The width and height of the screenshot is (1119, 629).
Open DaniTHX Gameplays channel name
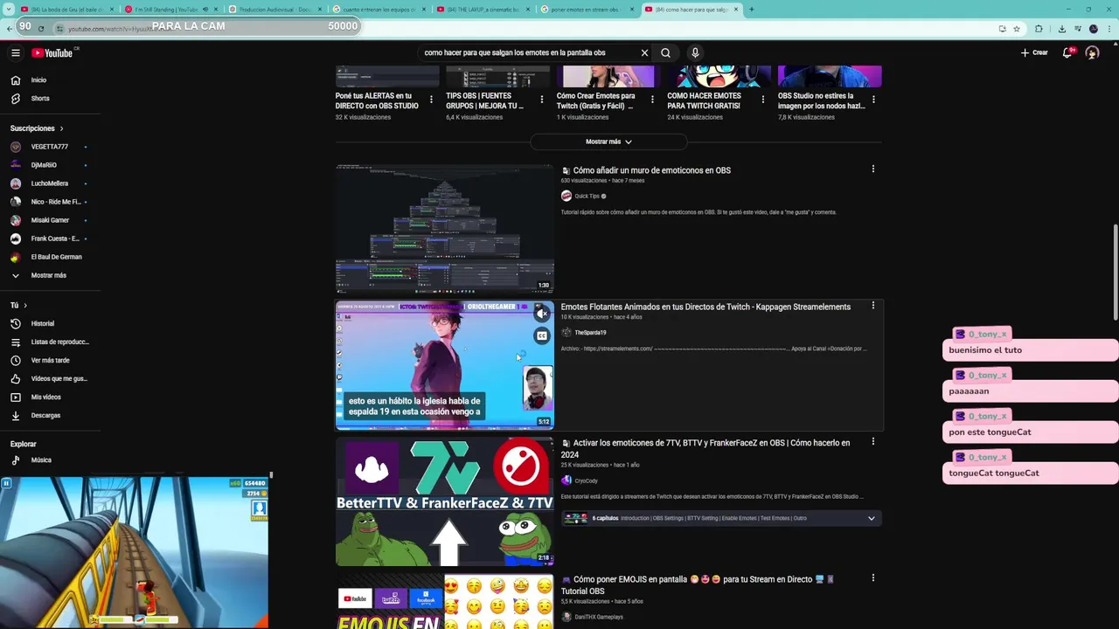click(599, 617)
